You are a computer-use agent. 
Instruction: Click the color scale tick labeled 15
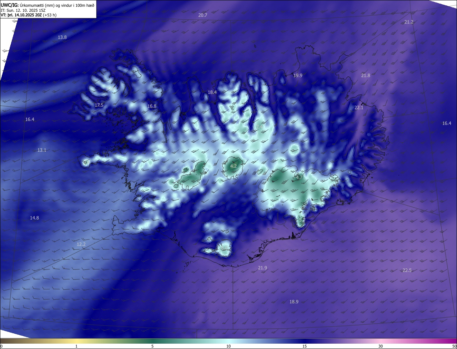pyautogui.click(x=305, y=346)
